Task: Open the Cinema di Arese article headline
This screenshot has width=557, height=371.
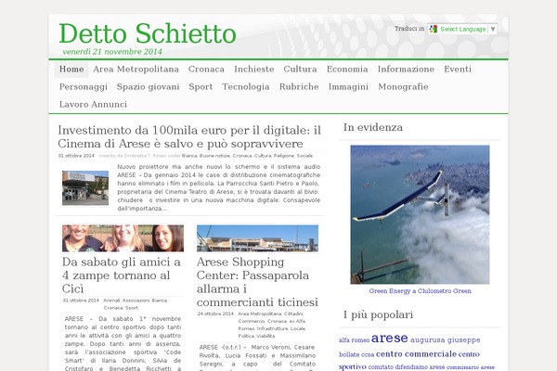Action: pos(189,136)
